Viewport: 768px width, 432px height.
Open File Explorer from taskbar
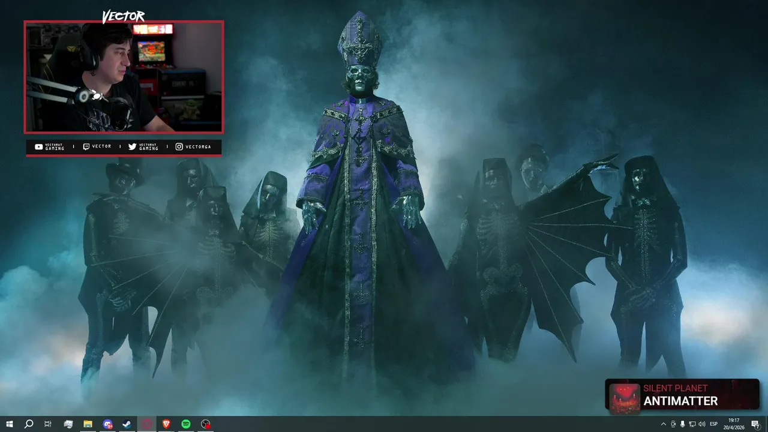pyautogui.click(x=88, y=424)
